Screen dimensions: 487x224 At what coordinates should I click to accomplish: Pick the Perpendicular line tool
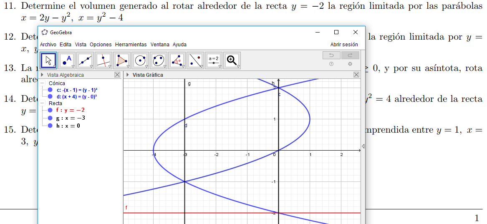(x=103, y=60)
